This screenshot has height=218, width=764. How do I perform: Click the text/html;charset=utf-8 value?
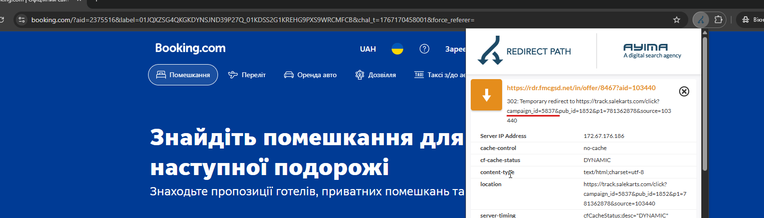(x=614, y=172)
